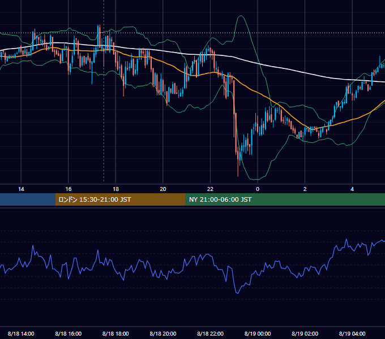Click the 4 hour axis label
This screenshot has height=339, width=385.
coord(352,189)
